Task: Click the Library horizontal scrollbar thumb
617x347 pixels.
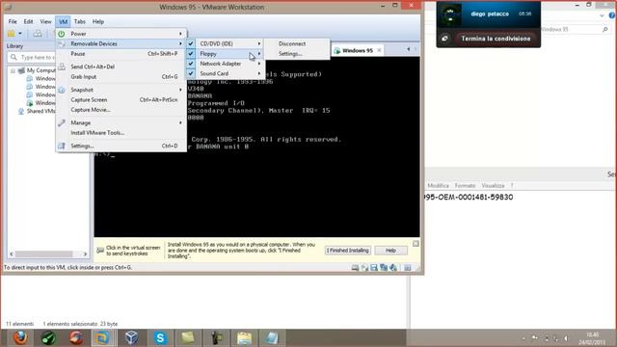Action: [x=43, y=254]
